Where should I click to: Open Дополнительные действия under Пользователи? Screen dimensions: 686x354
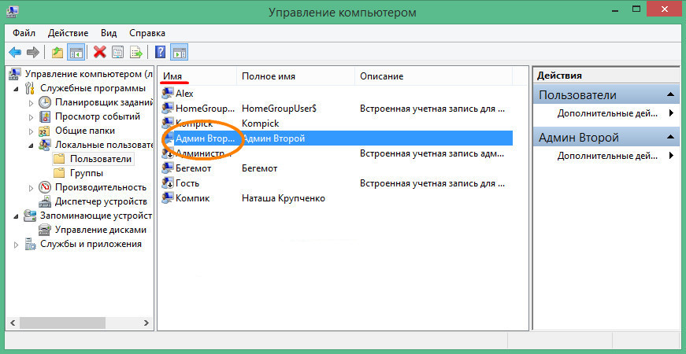pyautogui.click(x=606, y=113)
